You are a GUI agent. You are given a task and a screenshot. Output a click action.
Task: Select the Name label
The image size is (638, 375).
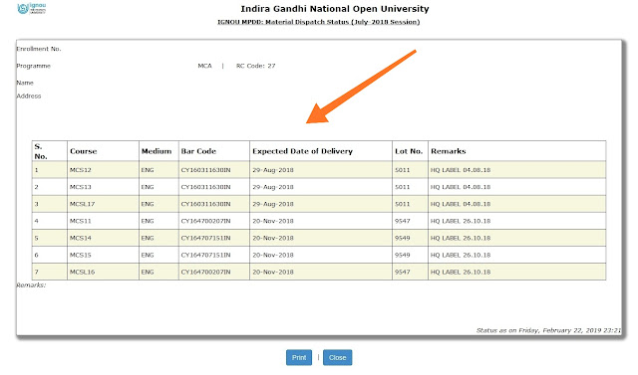[25, 83]
